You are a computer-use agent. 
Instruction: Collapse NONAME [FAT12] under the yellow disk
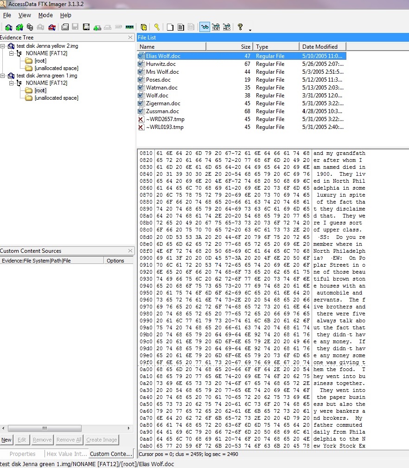pyautogui.click(x=12, y=54)
